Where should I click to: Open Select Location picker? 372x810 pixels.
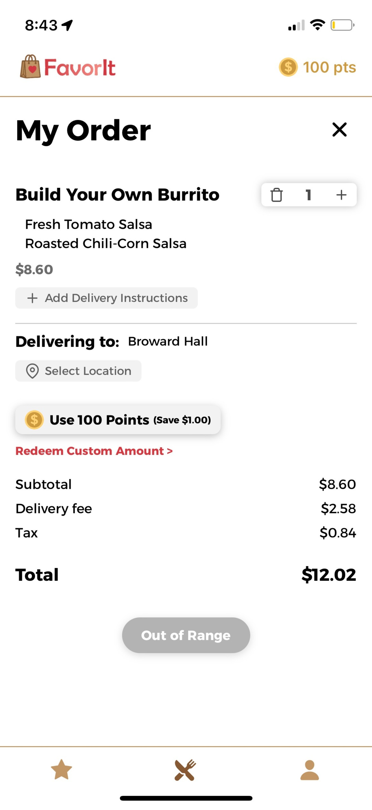click(x=78, y=371)
